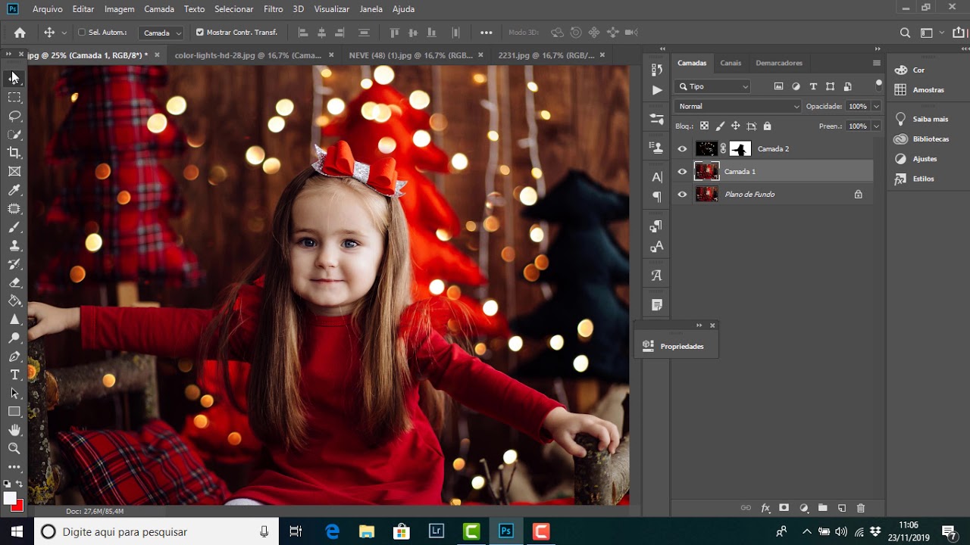Select the Eraser tool
This screenshot has width=970, height=545.
pyautogui.click(x=14, y=282)
